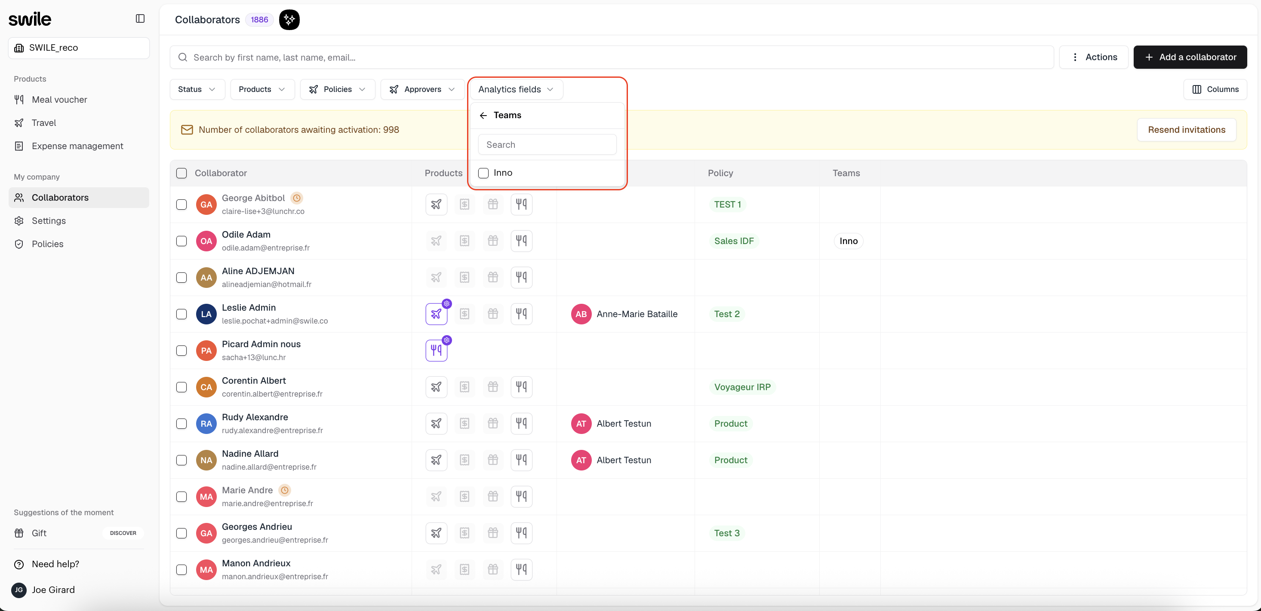The width and height of the screenshot is (1261, 611).
Task: Click Resend invitations button
Action: click(1187, 130)
